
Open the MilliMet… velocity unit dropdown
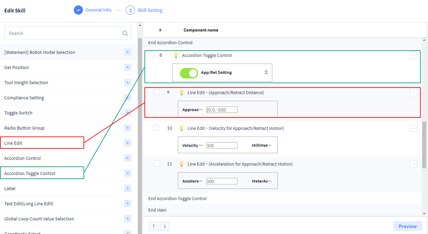point(262,145)
